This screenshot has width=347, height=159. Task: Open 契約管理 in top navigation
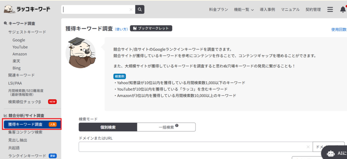point(313,9)
